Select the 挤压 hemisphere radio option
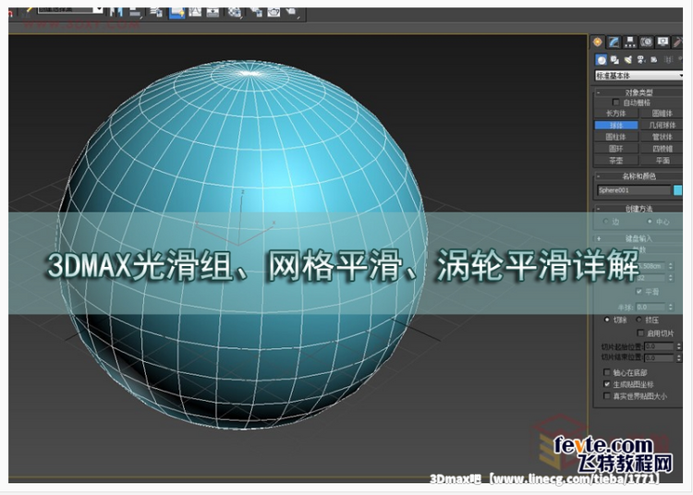Image resolution: width=693 pixels, height=495 pixels. pos(638,320)
